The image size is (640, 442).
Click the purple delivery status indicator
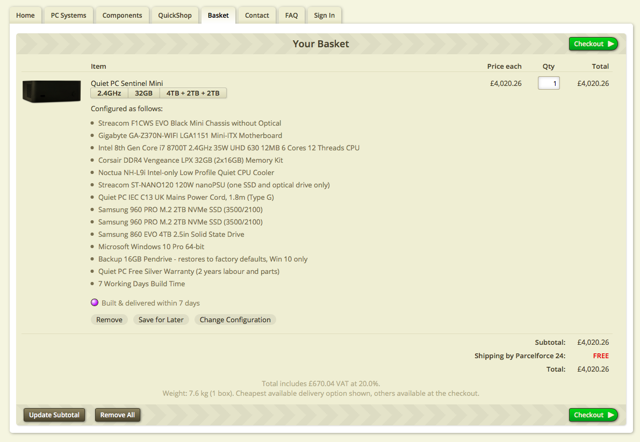95,302
